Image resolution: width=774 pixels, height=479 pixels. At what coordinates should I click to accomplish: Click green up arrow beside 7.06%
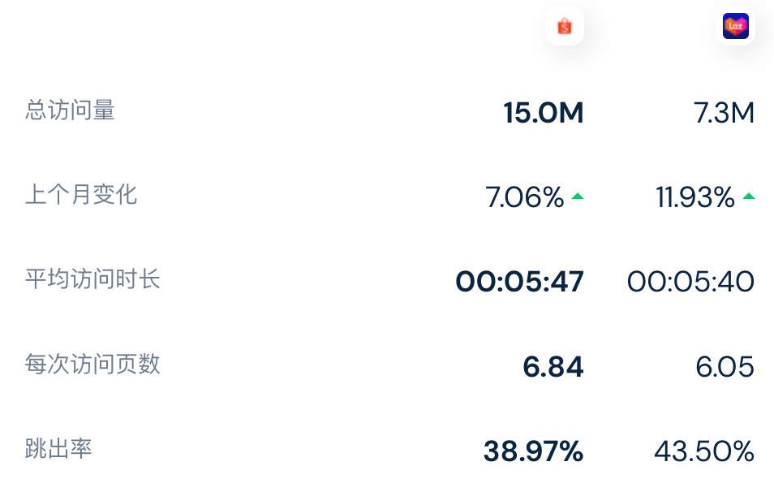(578, 196)
